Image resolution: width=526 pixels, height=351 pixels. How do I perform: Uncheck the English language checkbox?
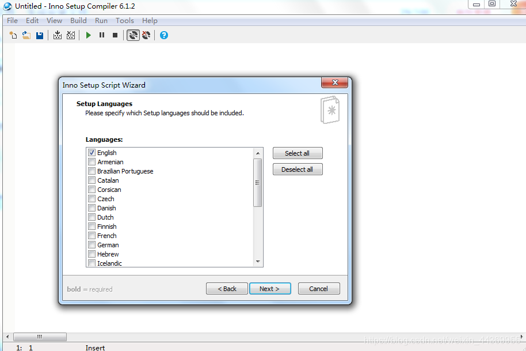tap(92, 153)
